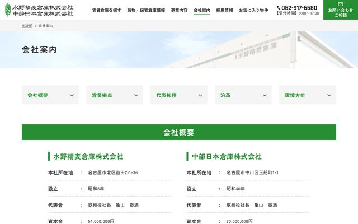358x224 pixels.
Task: Click the 水野精麦倉庫株式会社 heading
Action: tap(88, 157)
